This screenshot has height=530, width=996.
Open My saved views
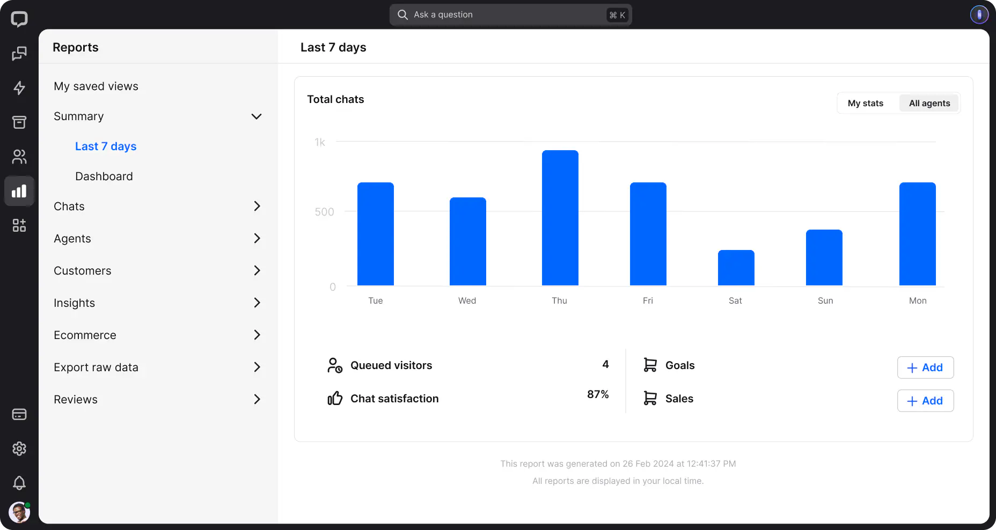(96, 86)
